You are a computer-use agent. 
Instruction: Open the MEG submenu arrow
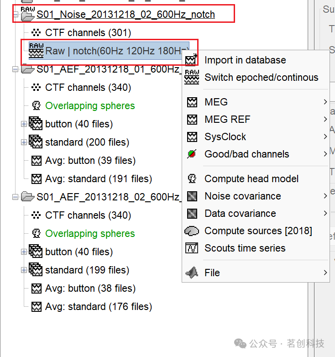tap(325, 102)
